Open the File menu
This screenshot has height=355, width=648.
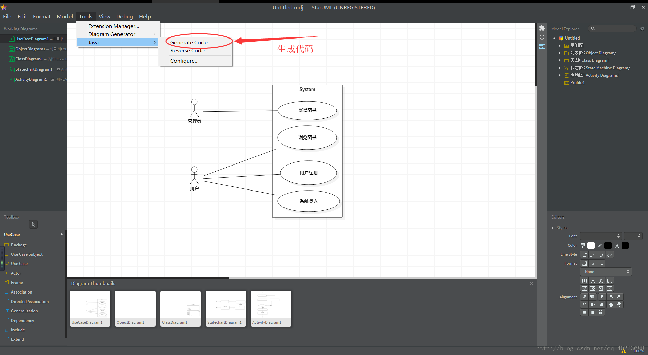tap(7, 16)
